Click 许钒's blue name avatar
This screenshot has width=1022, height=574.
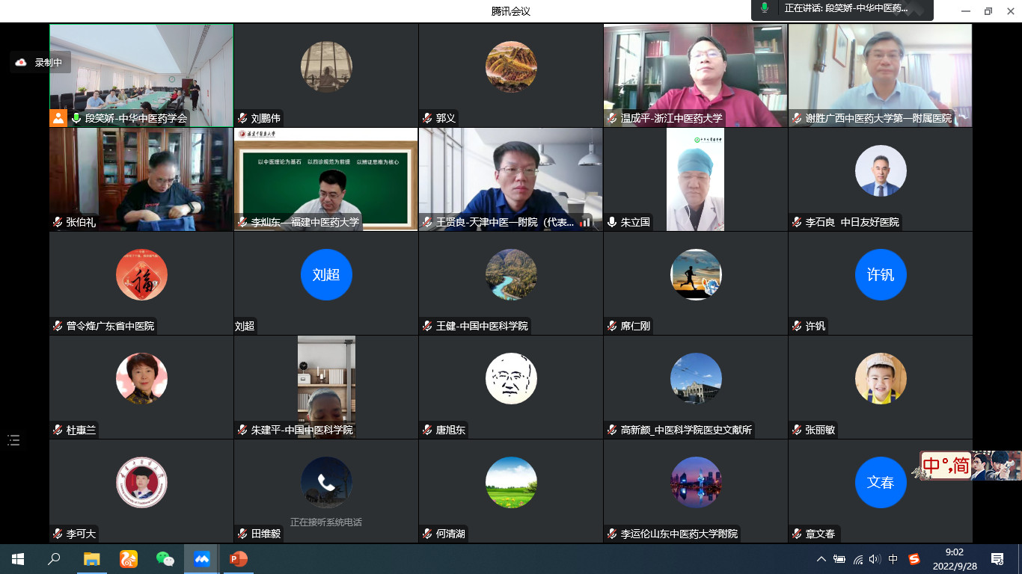(881, 274)
